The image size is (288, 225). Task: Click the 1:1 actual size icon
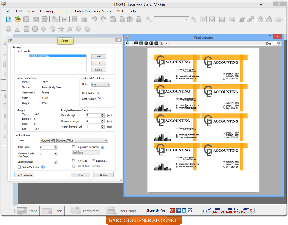[203, 19]
